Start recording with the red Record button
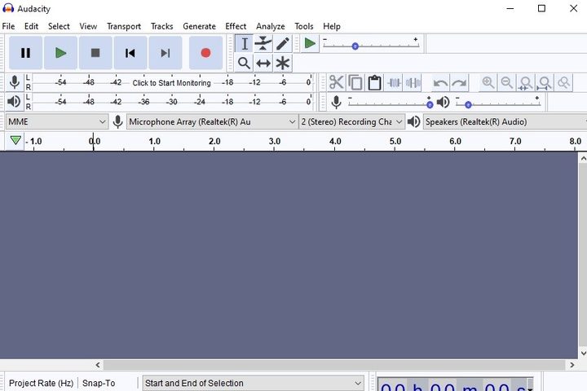 click(x=205, y=53)
